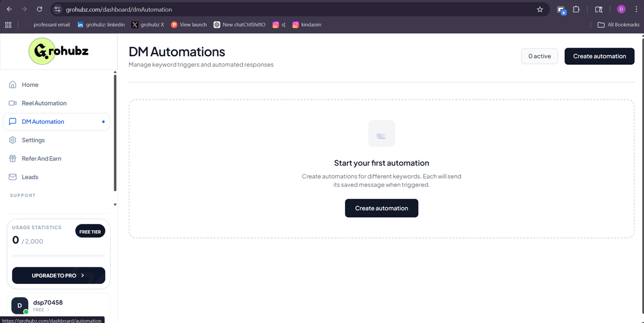Bookmark this page with the star icon
This screenshot has width=644, height=323.
540,9
